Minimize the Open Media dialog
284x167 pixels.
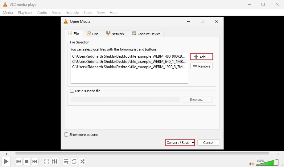pyautogui.click(x=188, y=21)
